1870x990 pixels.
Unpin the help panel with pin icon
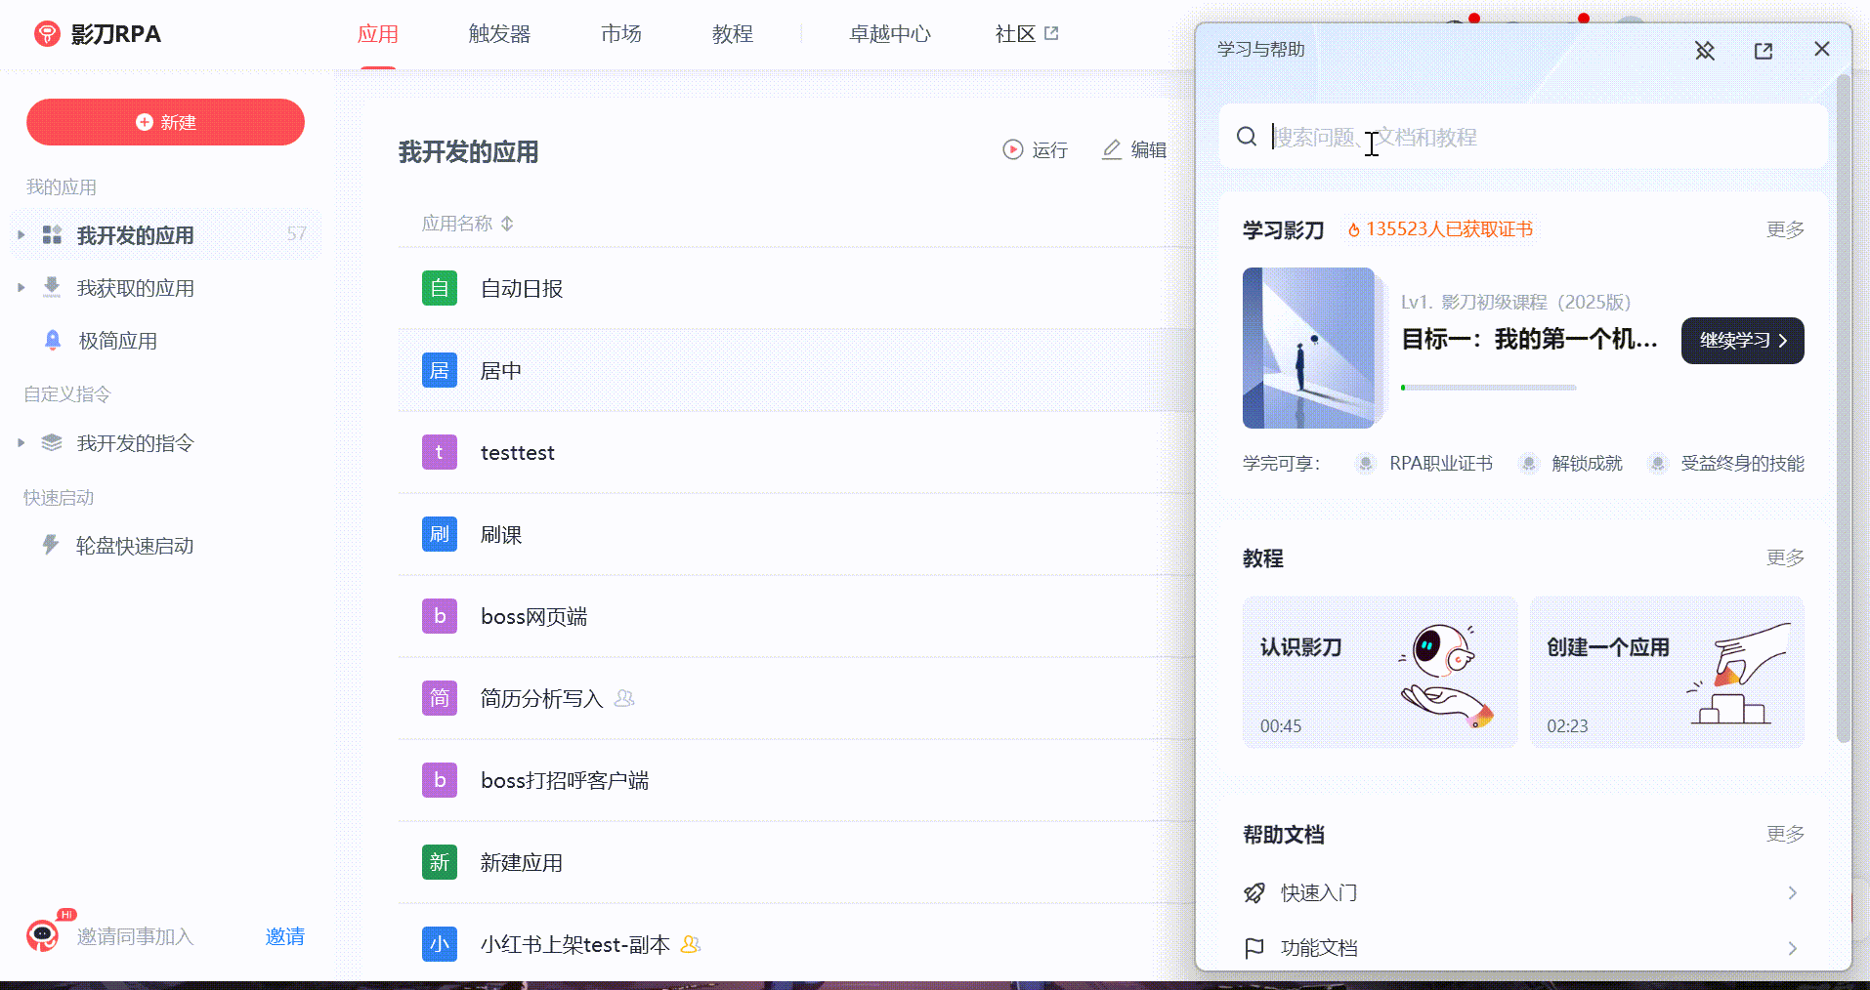(x=1704, y=51)
